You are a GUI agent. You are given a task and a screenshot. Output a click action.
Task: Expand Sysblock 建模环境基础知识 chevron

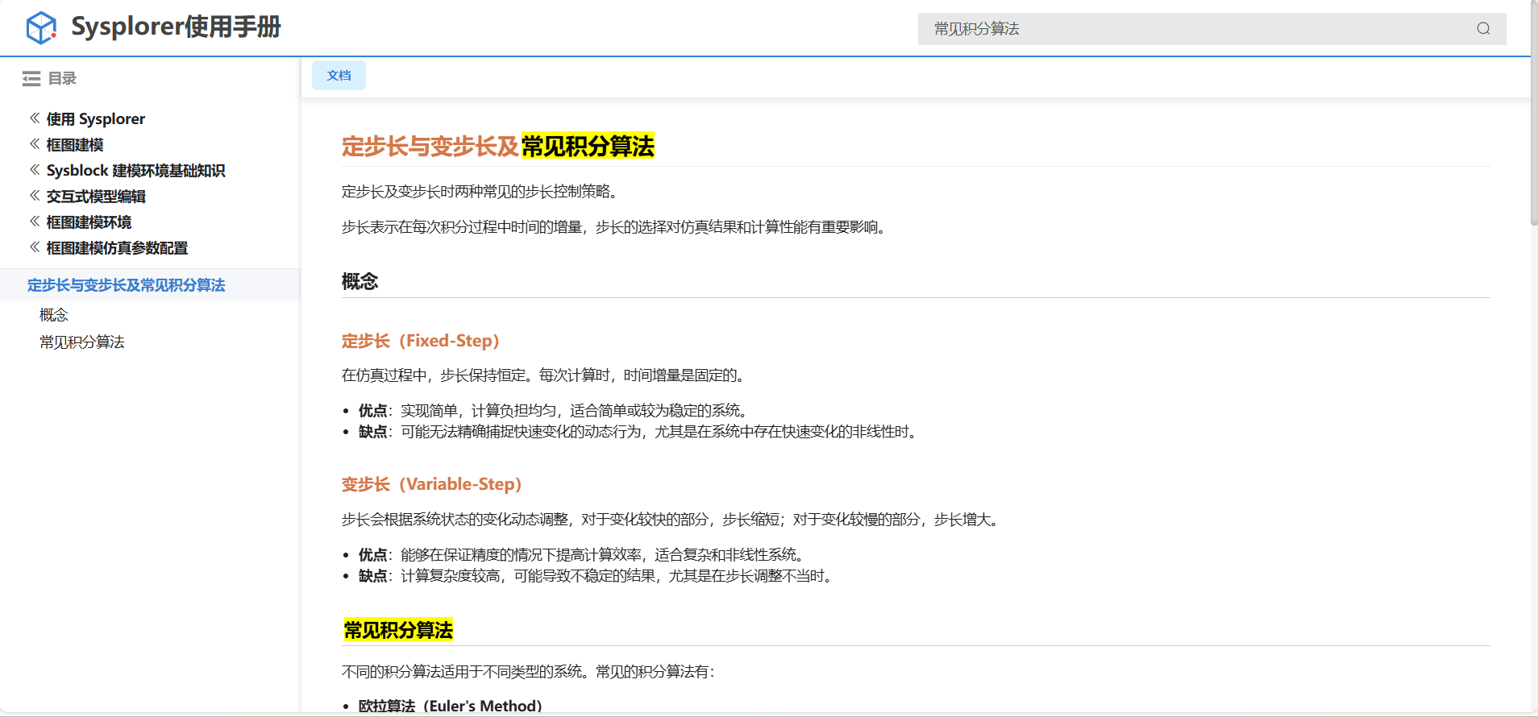(35, 170)
